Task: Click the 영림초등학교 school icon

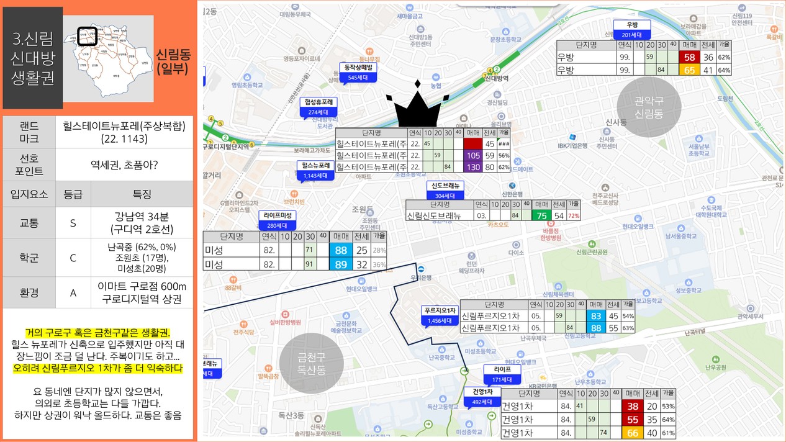Action: tap(247, 77)
